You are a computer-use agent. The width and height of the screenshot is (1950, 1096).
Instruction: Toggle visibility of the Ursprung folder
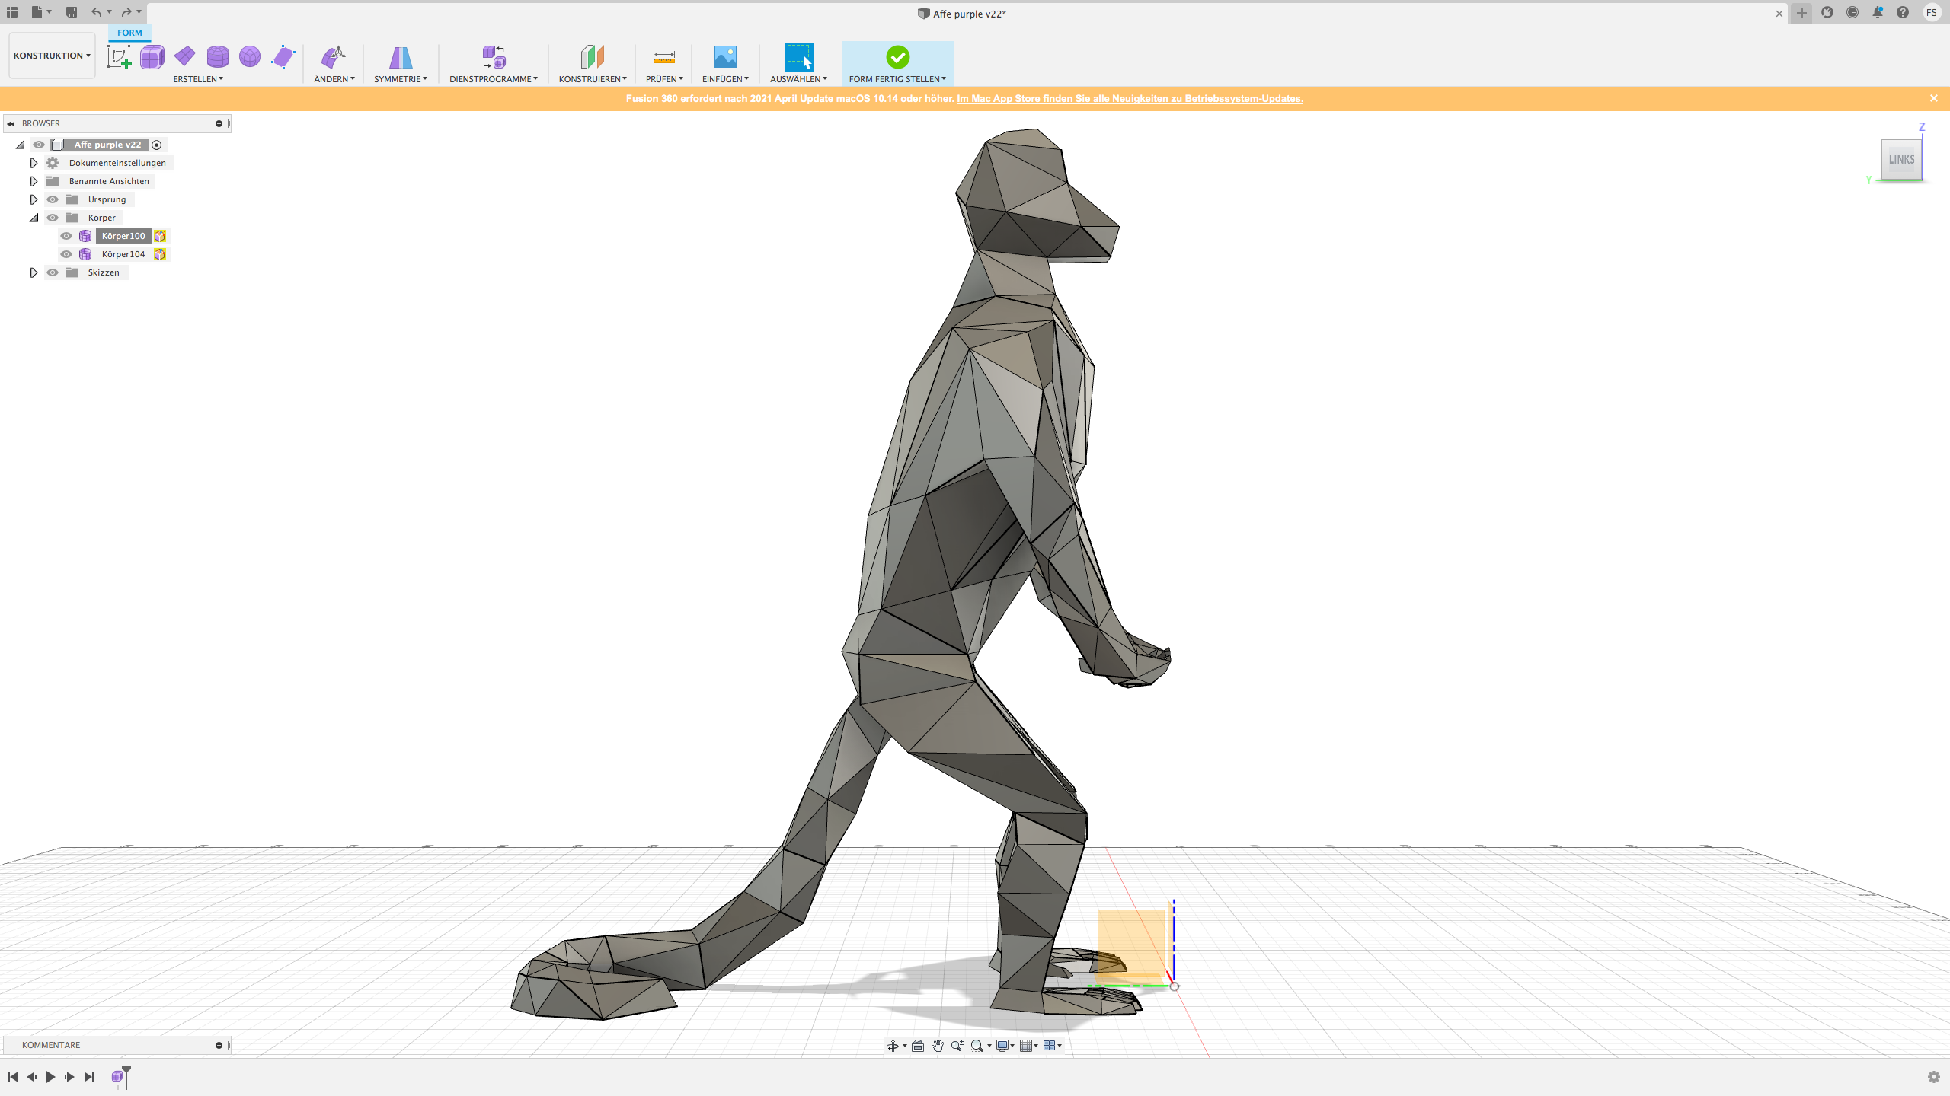[52, 199]
